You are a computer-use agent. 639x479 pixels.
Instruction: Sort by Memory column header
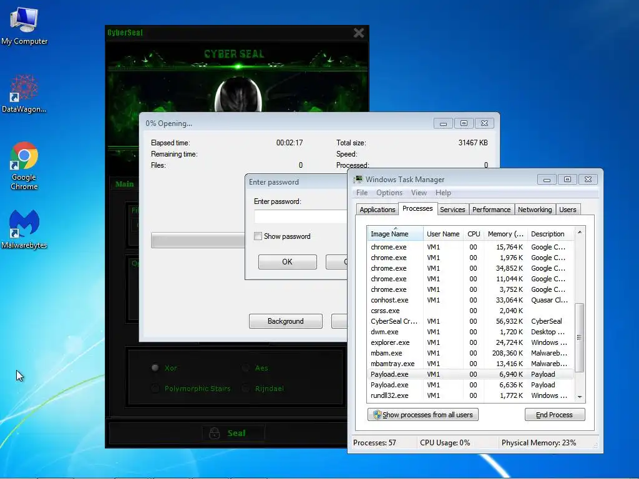click(505, 234)
